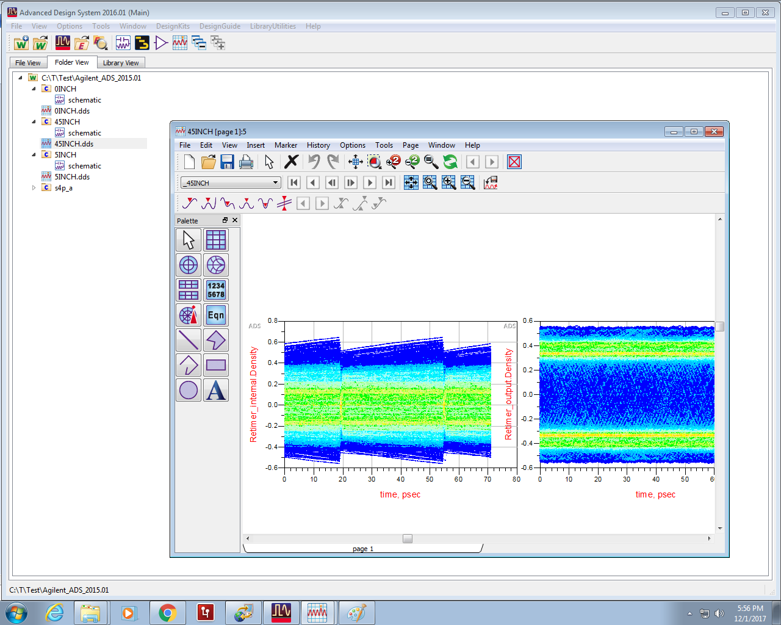
Task: Click the Search examples magnifier folder icon
Action: (x=101, y=43)
